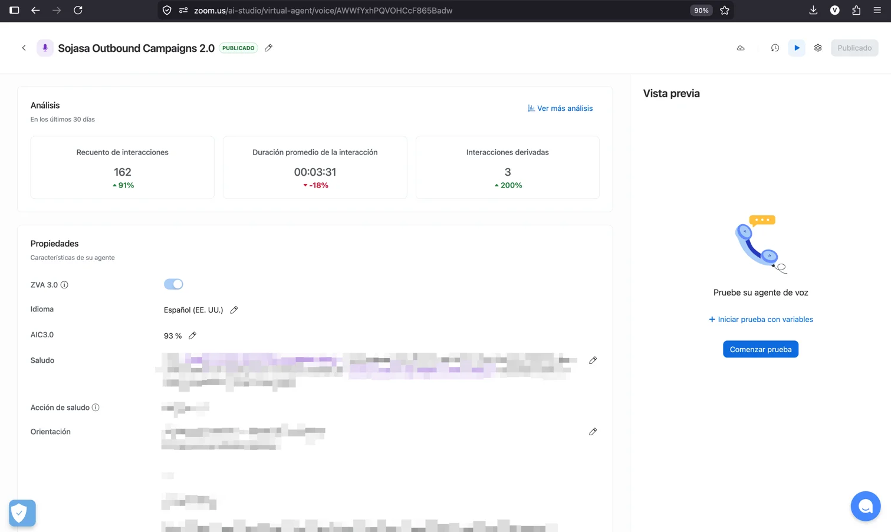Open the V account icon in browser toolbar
891x532 pixels.
click(x=834, y=10)
